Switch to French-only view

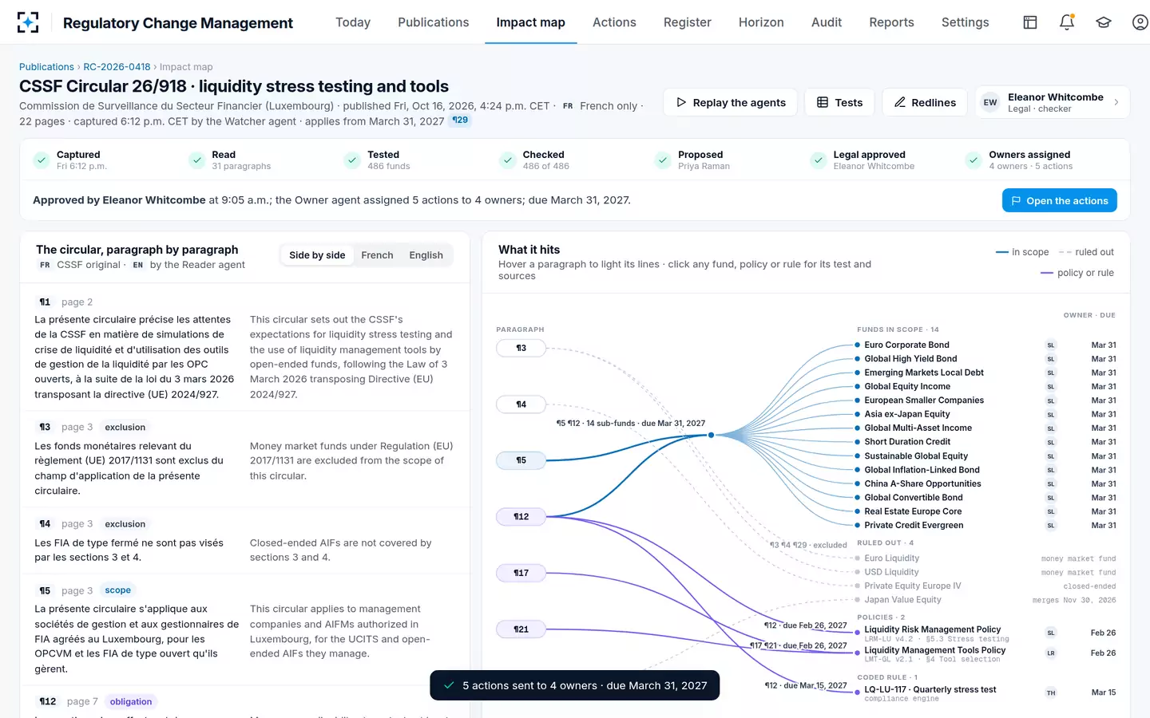(377, 255)
